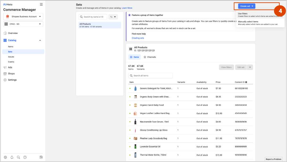Click the search magnifier icon in bottom bar

[19, 157]
